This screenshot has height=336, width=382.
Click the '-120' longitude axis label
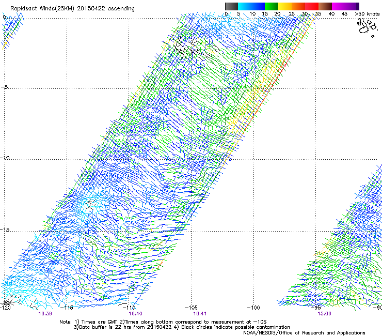point(5,308)
